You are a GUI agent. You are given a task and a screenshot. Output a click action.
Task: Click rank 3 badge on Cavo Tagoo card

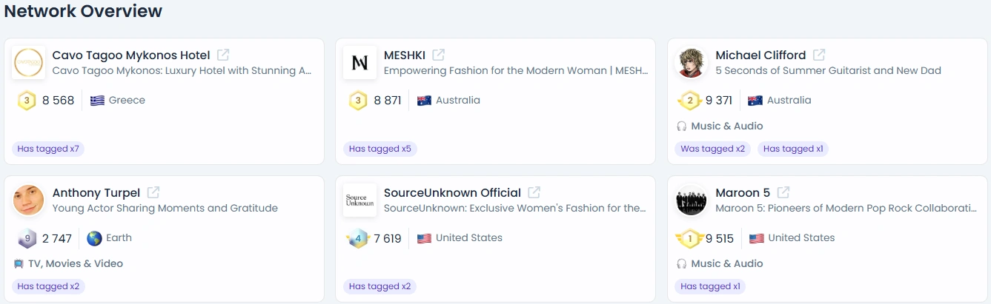[27, 101]
